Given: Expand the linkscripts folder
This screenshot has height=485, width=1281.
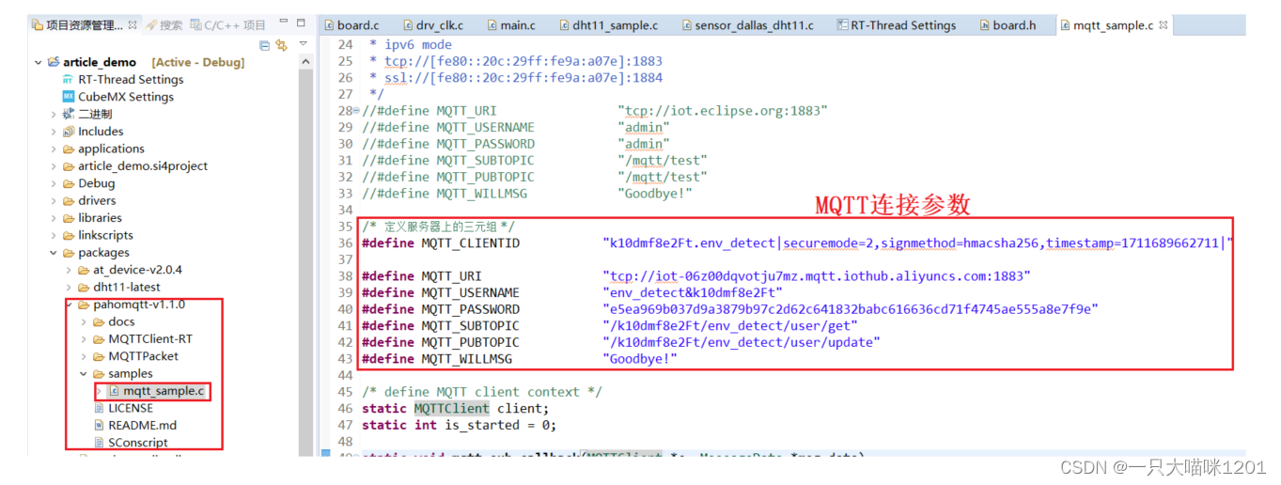Looking at the screenshot, I should 54,235.
